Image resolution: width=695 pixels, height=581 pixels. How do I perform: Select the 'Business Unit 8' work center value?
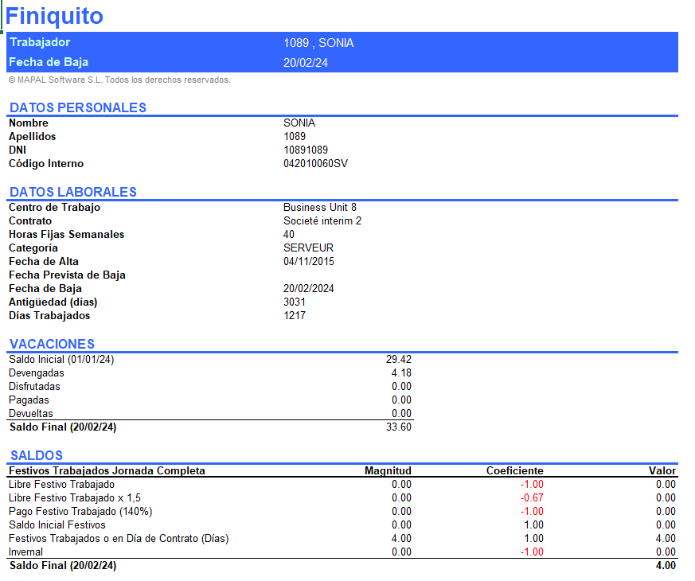[x=319, y=208]
